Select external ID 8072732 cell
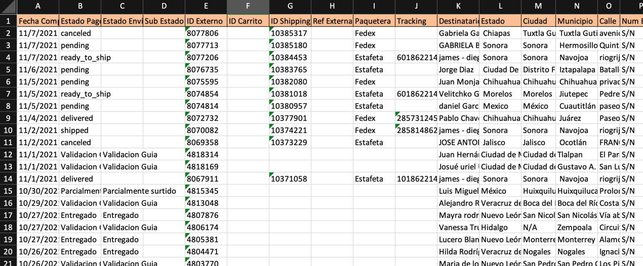This screenshot has height=266, width=643. (x=206, y=118)
